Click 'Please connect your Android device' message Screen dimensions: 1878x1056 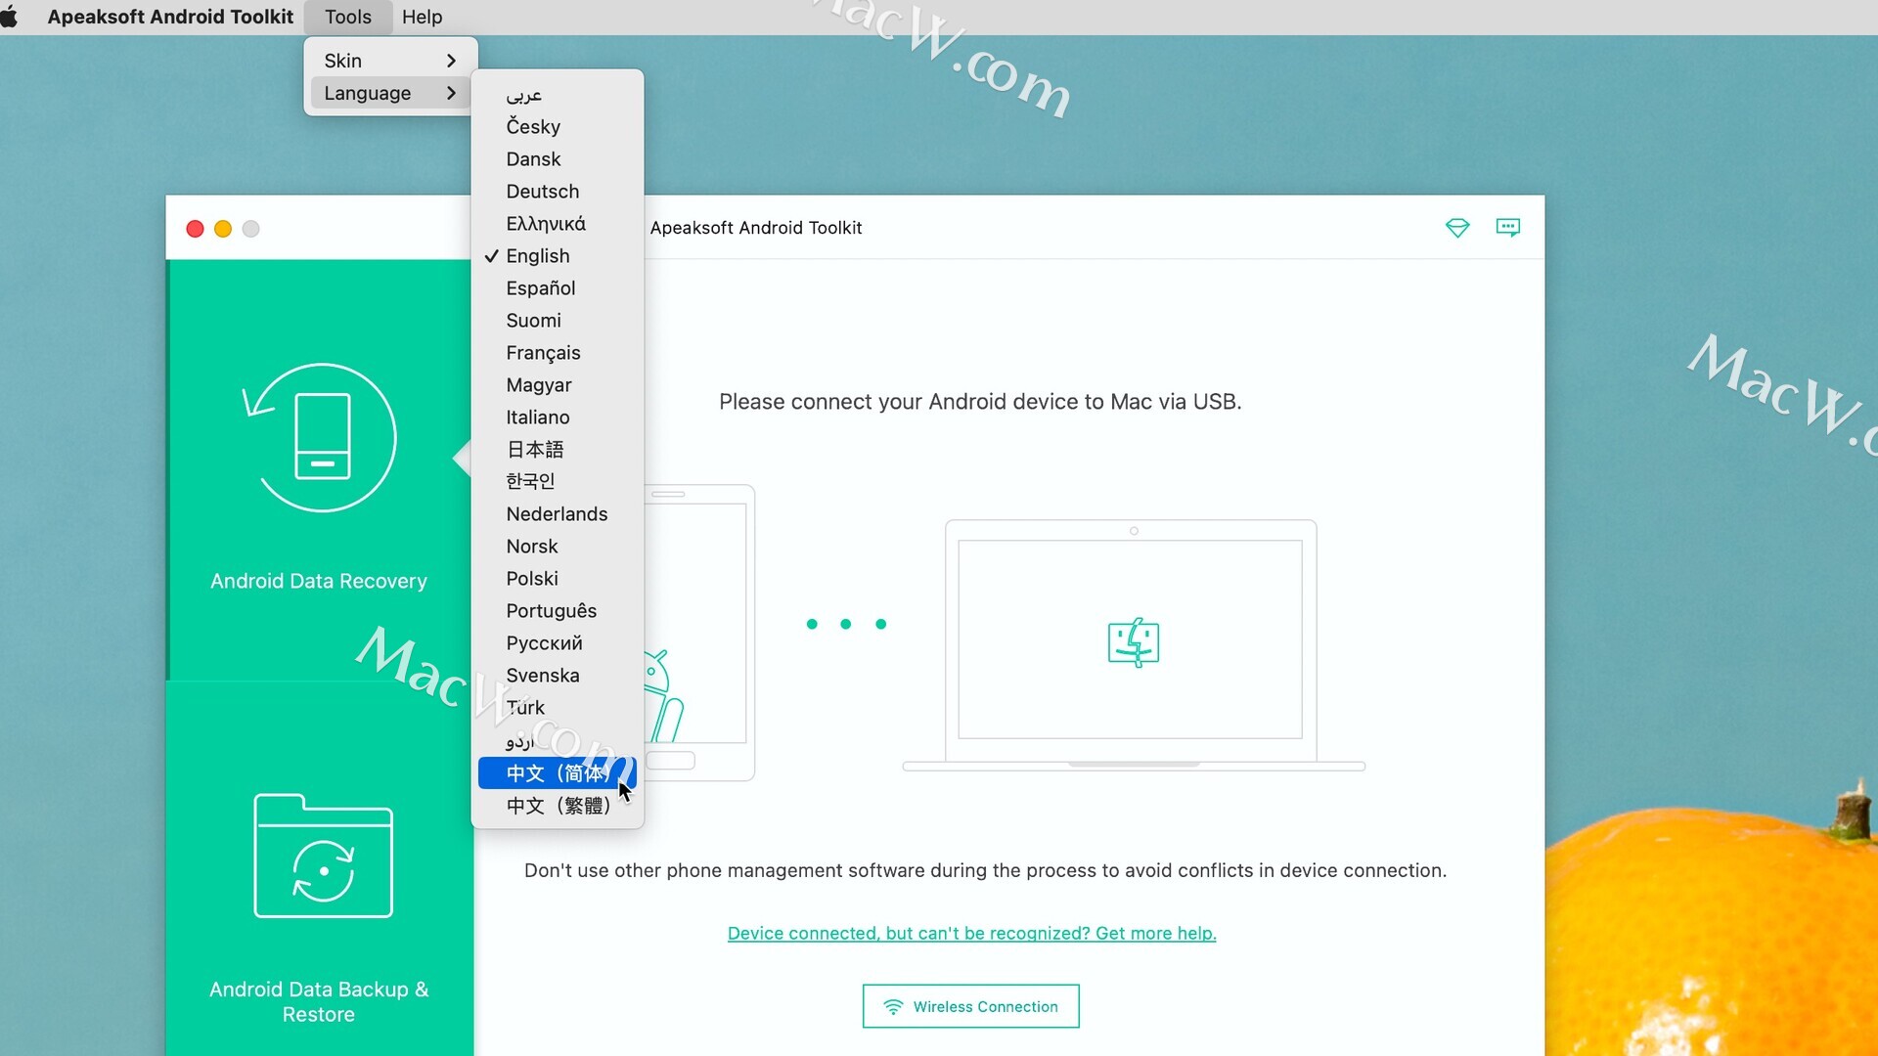tap(980, 402)
